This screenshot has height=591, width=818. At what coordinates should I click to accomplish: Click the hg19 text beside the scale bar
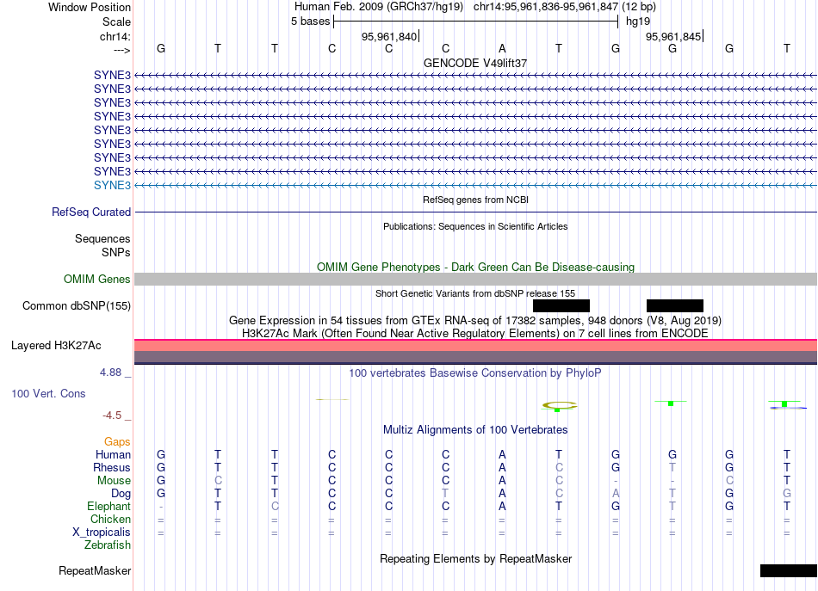point(638,22)
